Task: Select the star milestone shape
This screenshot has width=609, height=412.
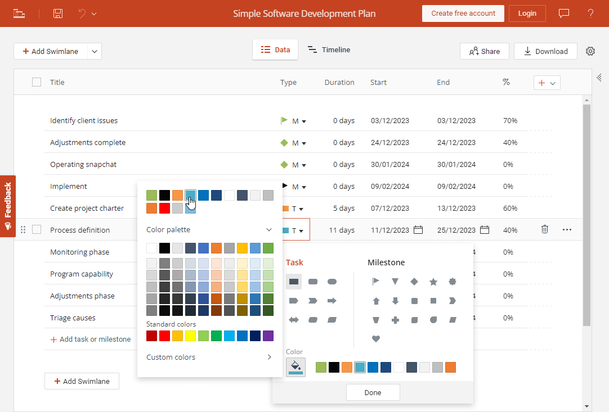Action: point(433,282)
